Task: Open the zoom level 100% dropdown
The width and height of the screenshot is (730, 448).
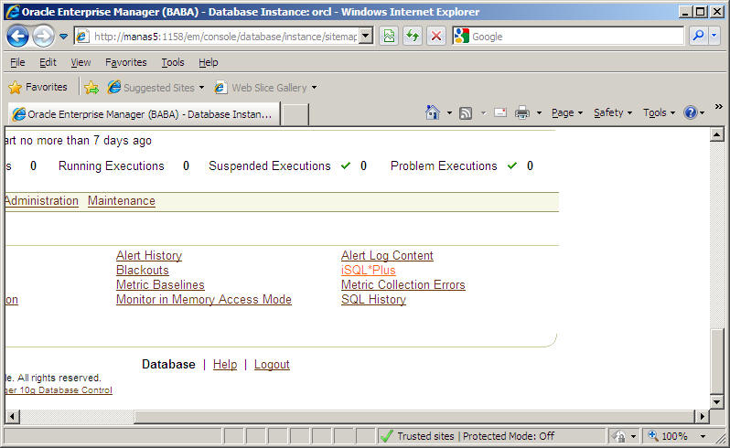Action: pyautogui.click(x=677, y=436)
